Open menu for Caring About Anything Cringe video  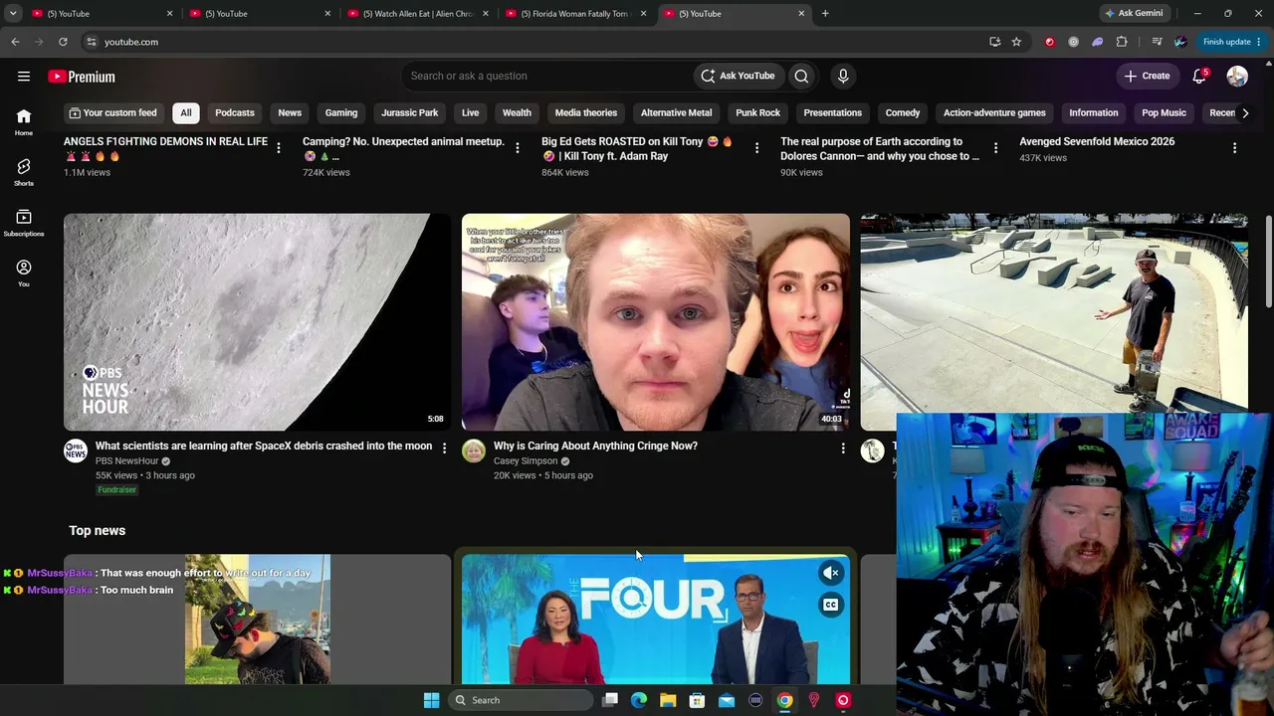tap(843, 448)
